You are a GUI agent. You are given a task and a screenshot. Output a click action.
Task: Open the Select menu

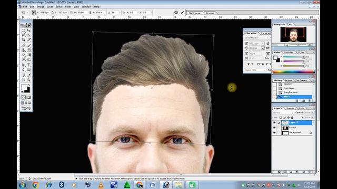[59, 7]
